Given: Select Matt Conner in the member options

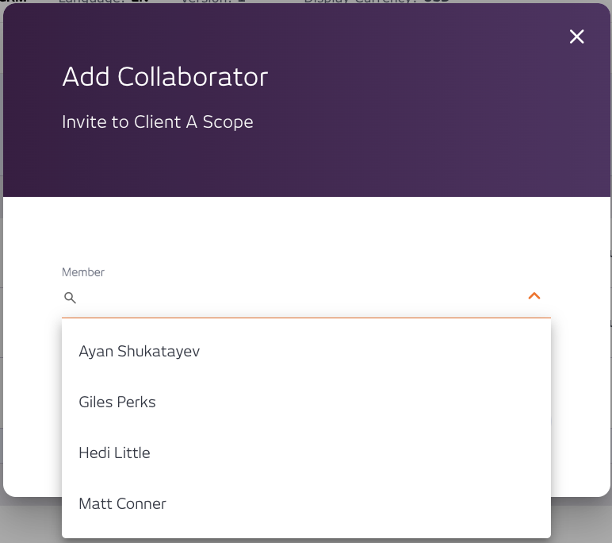Looking at the screenshot, I should tap(123, 503).
